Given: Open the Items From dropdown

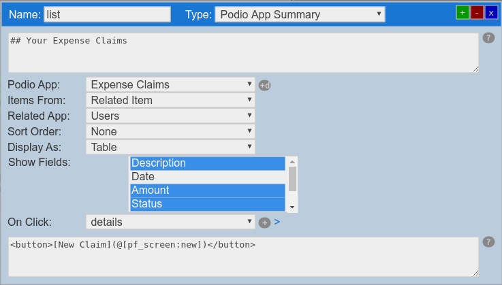Looking at the screenshot, I should (x=170, y=100).
